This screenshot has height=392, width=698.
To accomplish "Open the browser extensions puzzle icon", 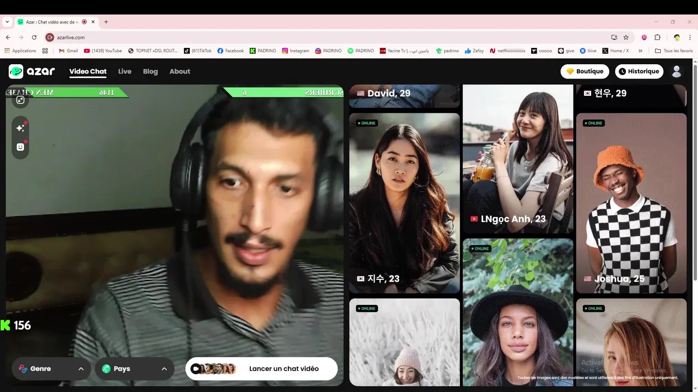I will 657,38.
